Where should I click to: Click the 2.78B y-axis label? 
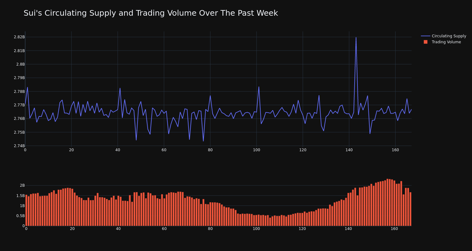tap(19, 92)
